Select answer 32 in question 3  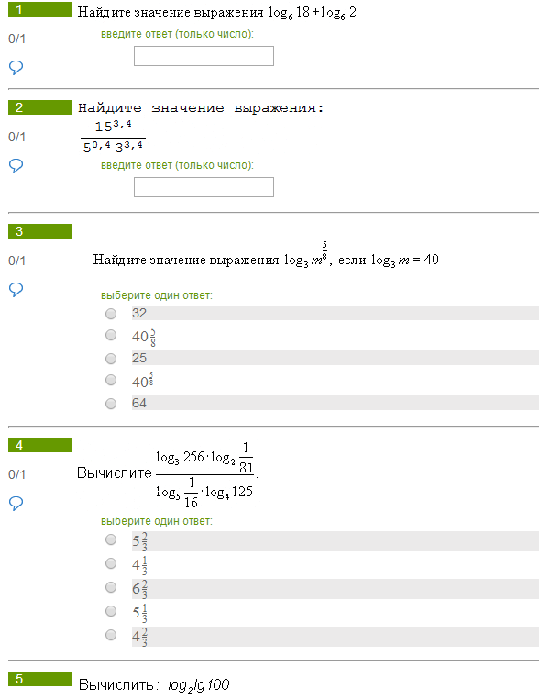point(111,314)
